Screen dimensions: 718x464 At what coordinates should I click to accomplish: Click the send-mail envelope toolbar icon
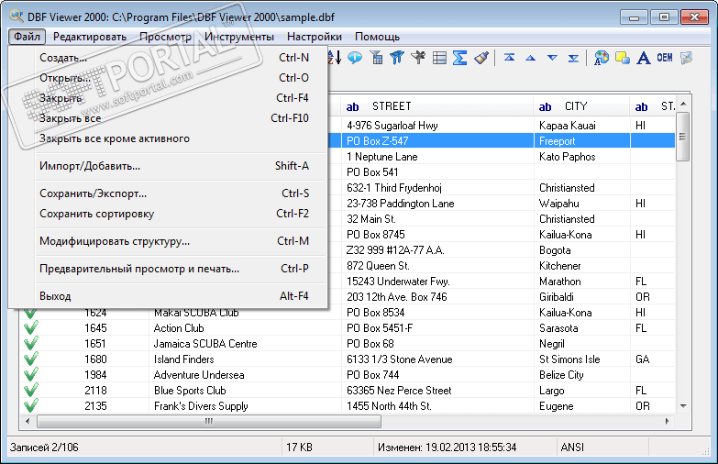point(687,58)
